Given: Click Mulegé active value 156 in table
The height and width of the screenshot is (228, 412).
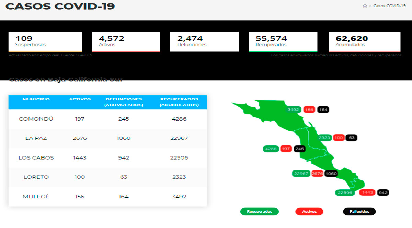Looking at the screenshot, I should 80,197.
